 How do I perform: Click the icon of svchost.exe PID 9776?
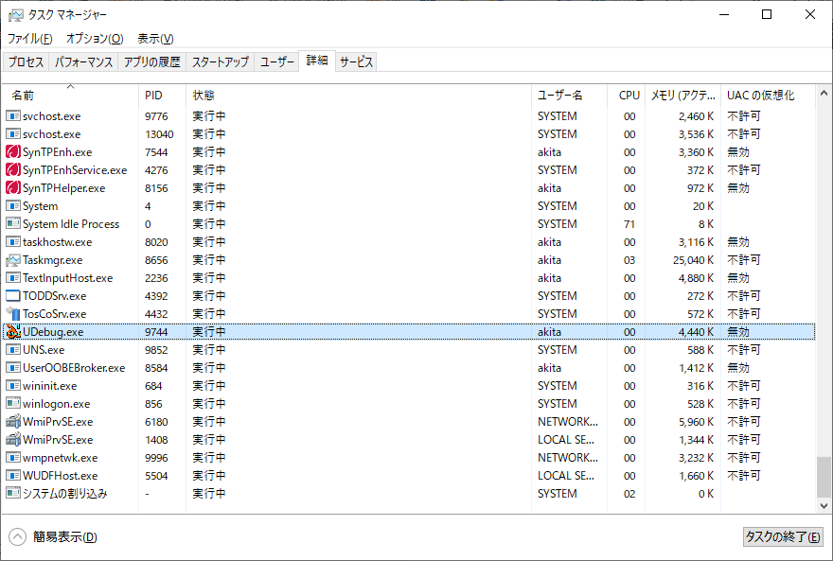tap(12, 115)
